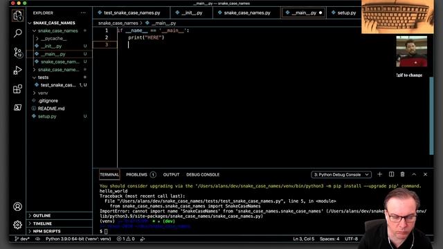Open the DEBUG CONSOLE panel tab

click(x=203, y=175)
